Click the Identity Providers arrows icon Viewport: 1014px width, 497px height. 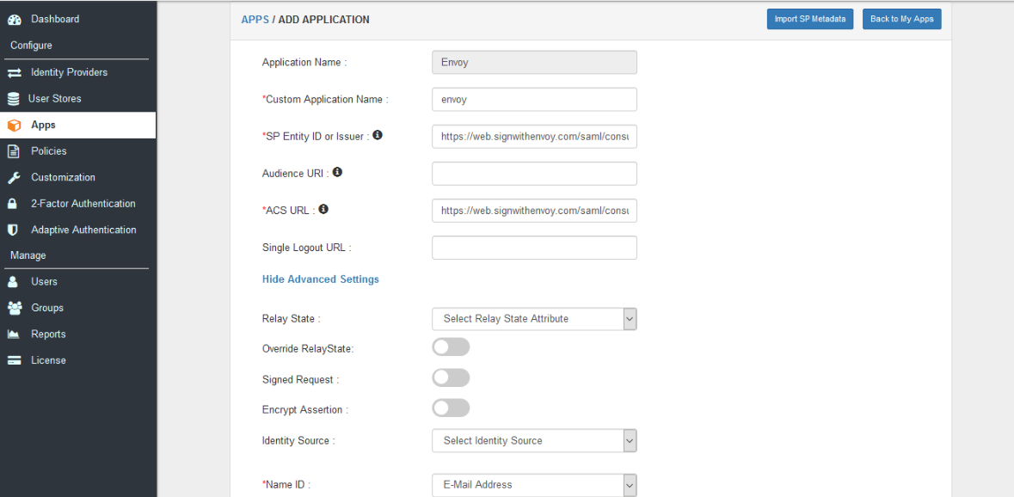[15, 72]
